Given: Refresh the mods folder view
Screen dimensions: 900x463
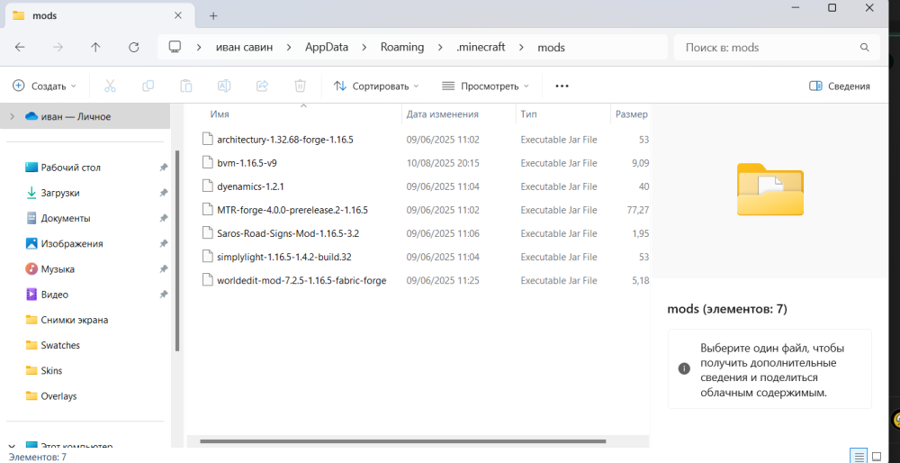Looking at the screenshot, I should point(134,48).
